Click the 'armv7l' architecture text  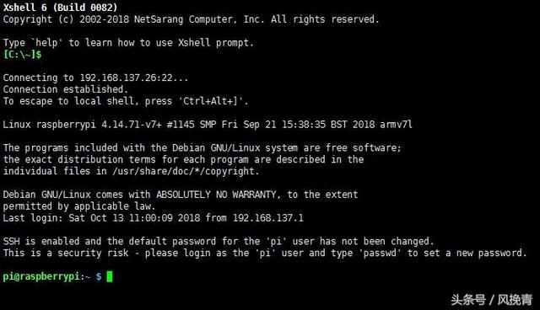pyautogui.click(x=396, y=125)
